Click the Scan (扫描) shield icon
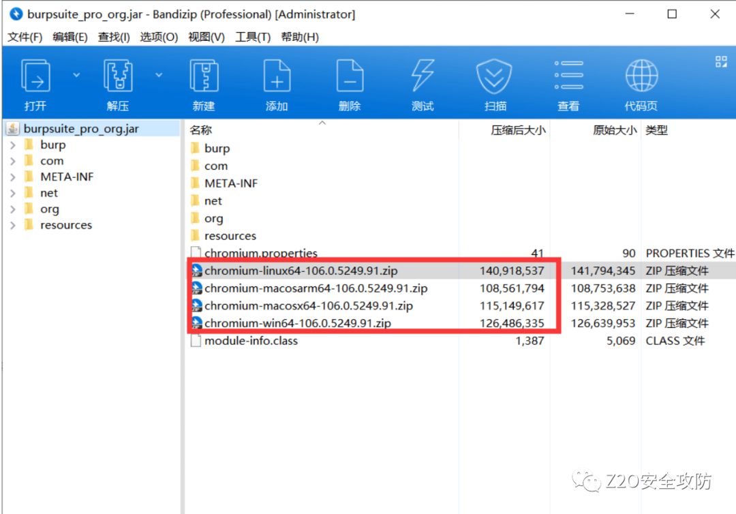The width and height of the screenshot is (736, 514). [495, 76]
